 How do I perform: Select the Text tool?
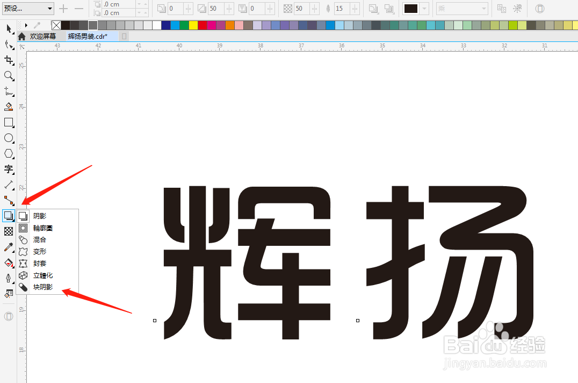(9, 169)
